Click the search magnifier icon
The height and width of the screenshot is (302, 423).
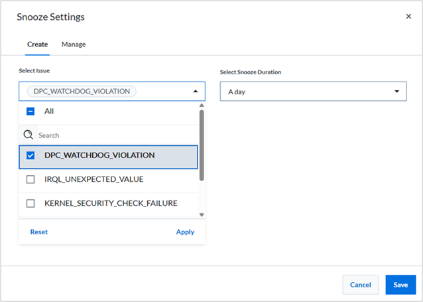tap(29, 135)
